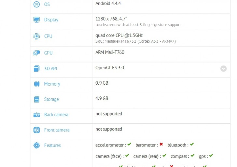Image resolution: width=237 pixels, height=167 pixels.
Task: Click the Memory chip icon
Action: coord(37,84)
